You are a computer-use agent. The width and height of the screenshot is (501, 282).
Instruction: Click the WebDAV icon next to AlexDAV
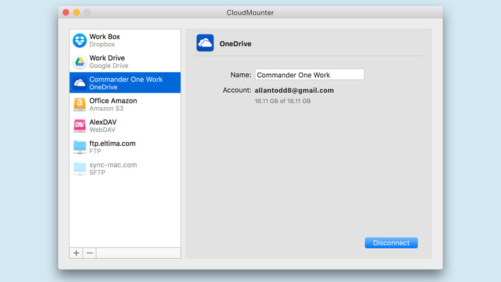pyautogui.click(x=80, y=126)
